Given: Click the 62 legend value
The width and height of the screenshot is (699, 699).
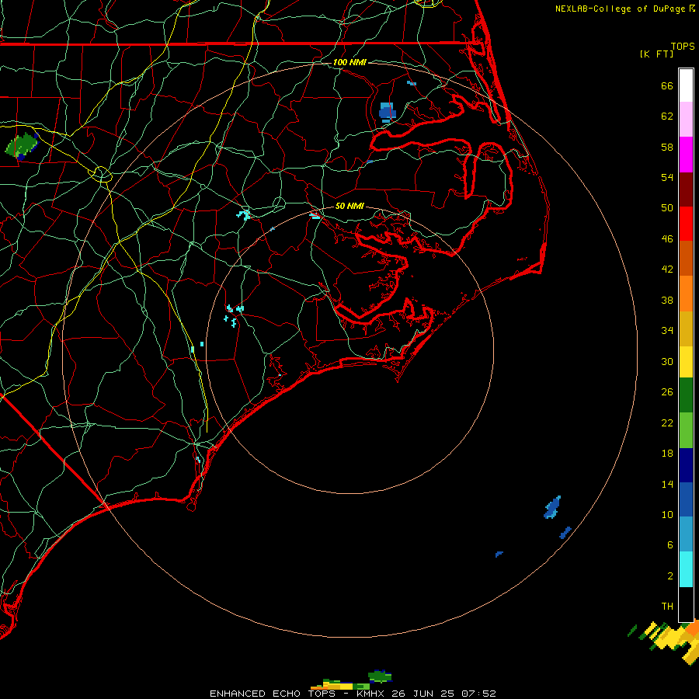Looking at the screenshot, I should [667, 116].
